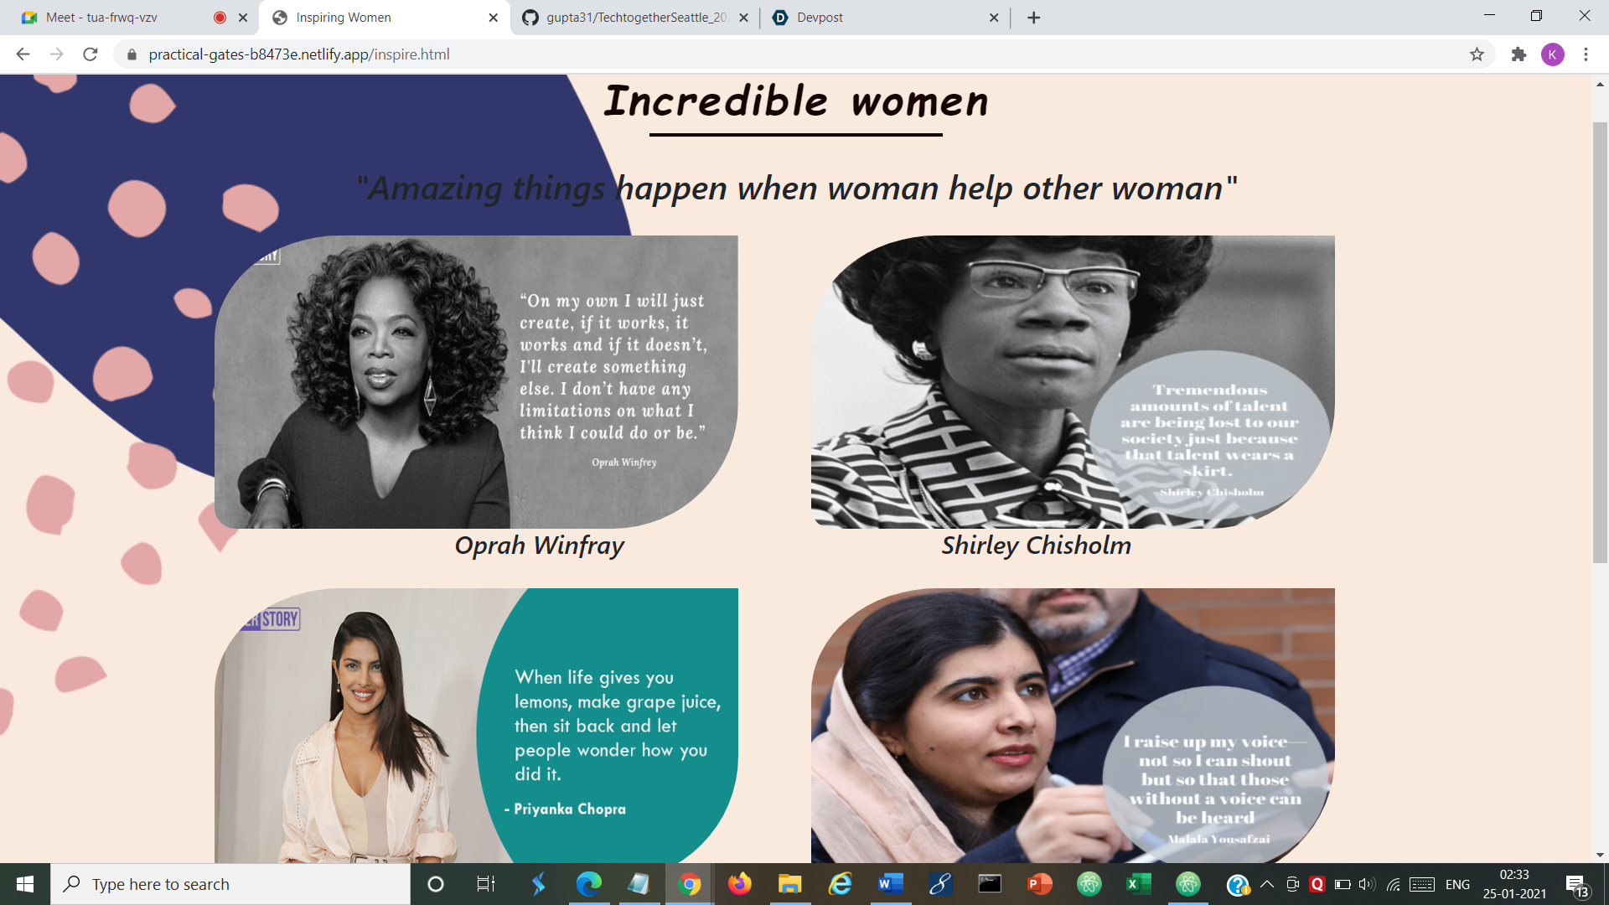Click the page vertical scrollbar thumb
Viewport: 1609px width, 905px height.
tap(1600, 342)
